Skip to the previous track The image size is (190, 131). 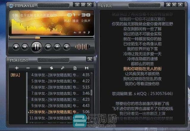click(x=25, y=47)
